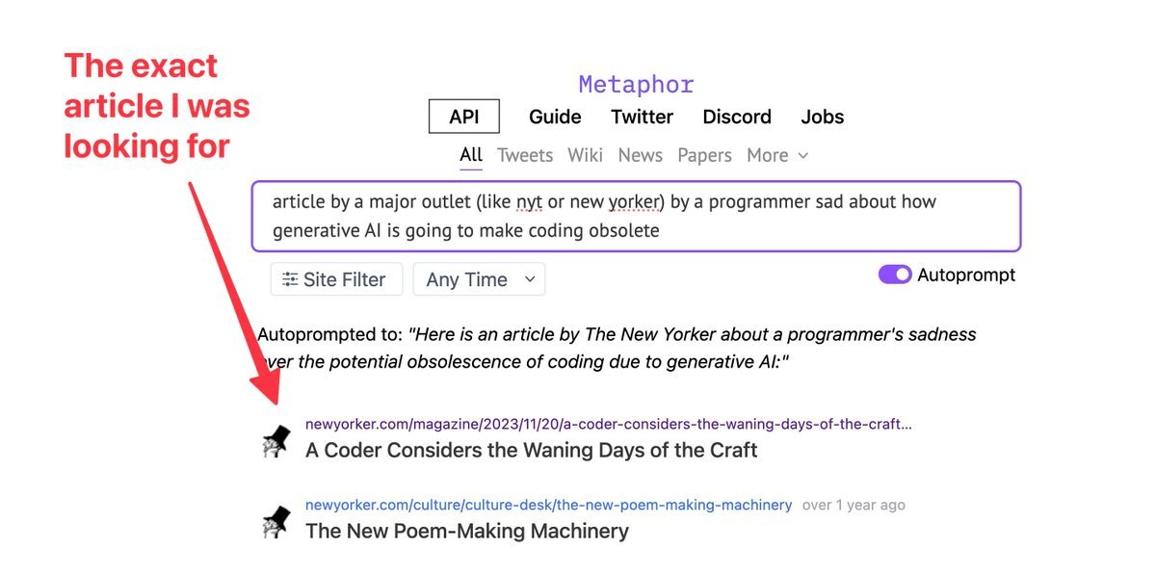Switch to the Tweets tab
The height and width of the screenshot is (575, 1156).
[x=525, y=155]
